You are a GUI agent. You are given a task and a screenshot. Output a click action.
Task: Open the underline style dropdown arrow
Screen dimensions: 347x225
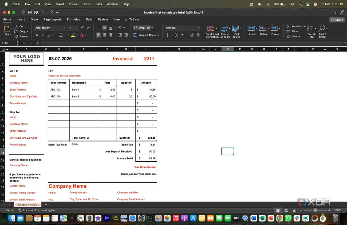coord(53,35)
